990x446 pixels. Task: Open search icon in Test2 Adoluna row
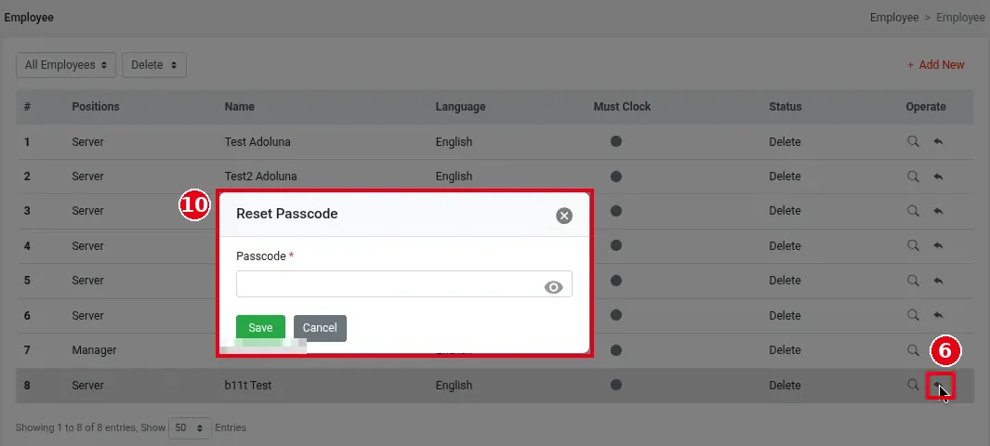click(912, 176)
